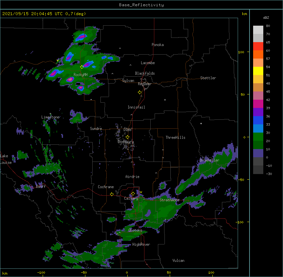Click the magenta 42 dBZ legend swatch
283x277 pixels.
[x=258, y=104]
